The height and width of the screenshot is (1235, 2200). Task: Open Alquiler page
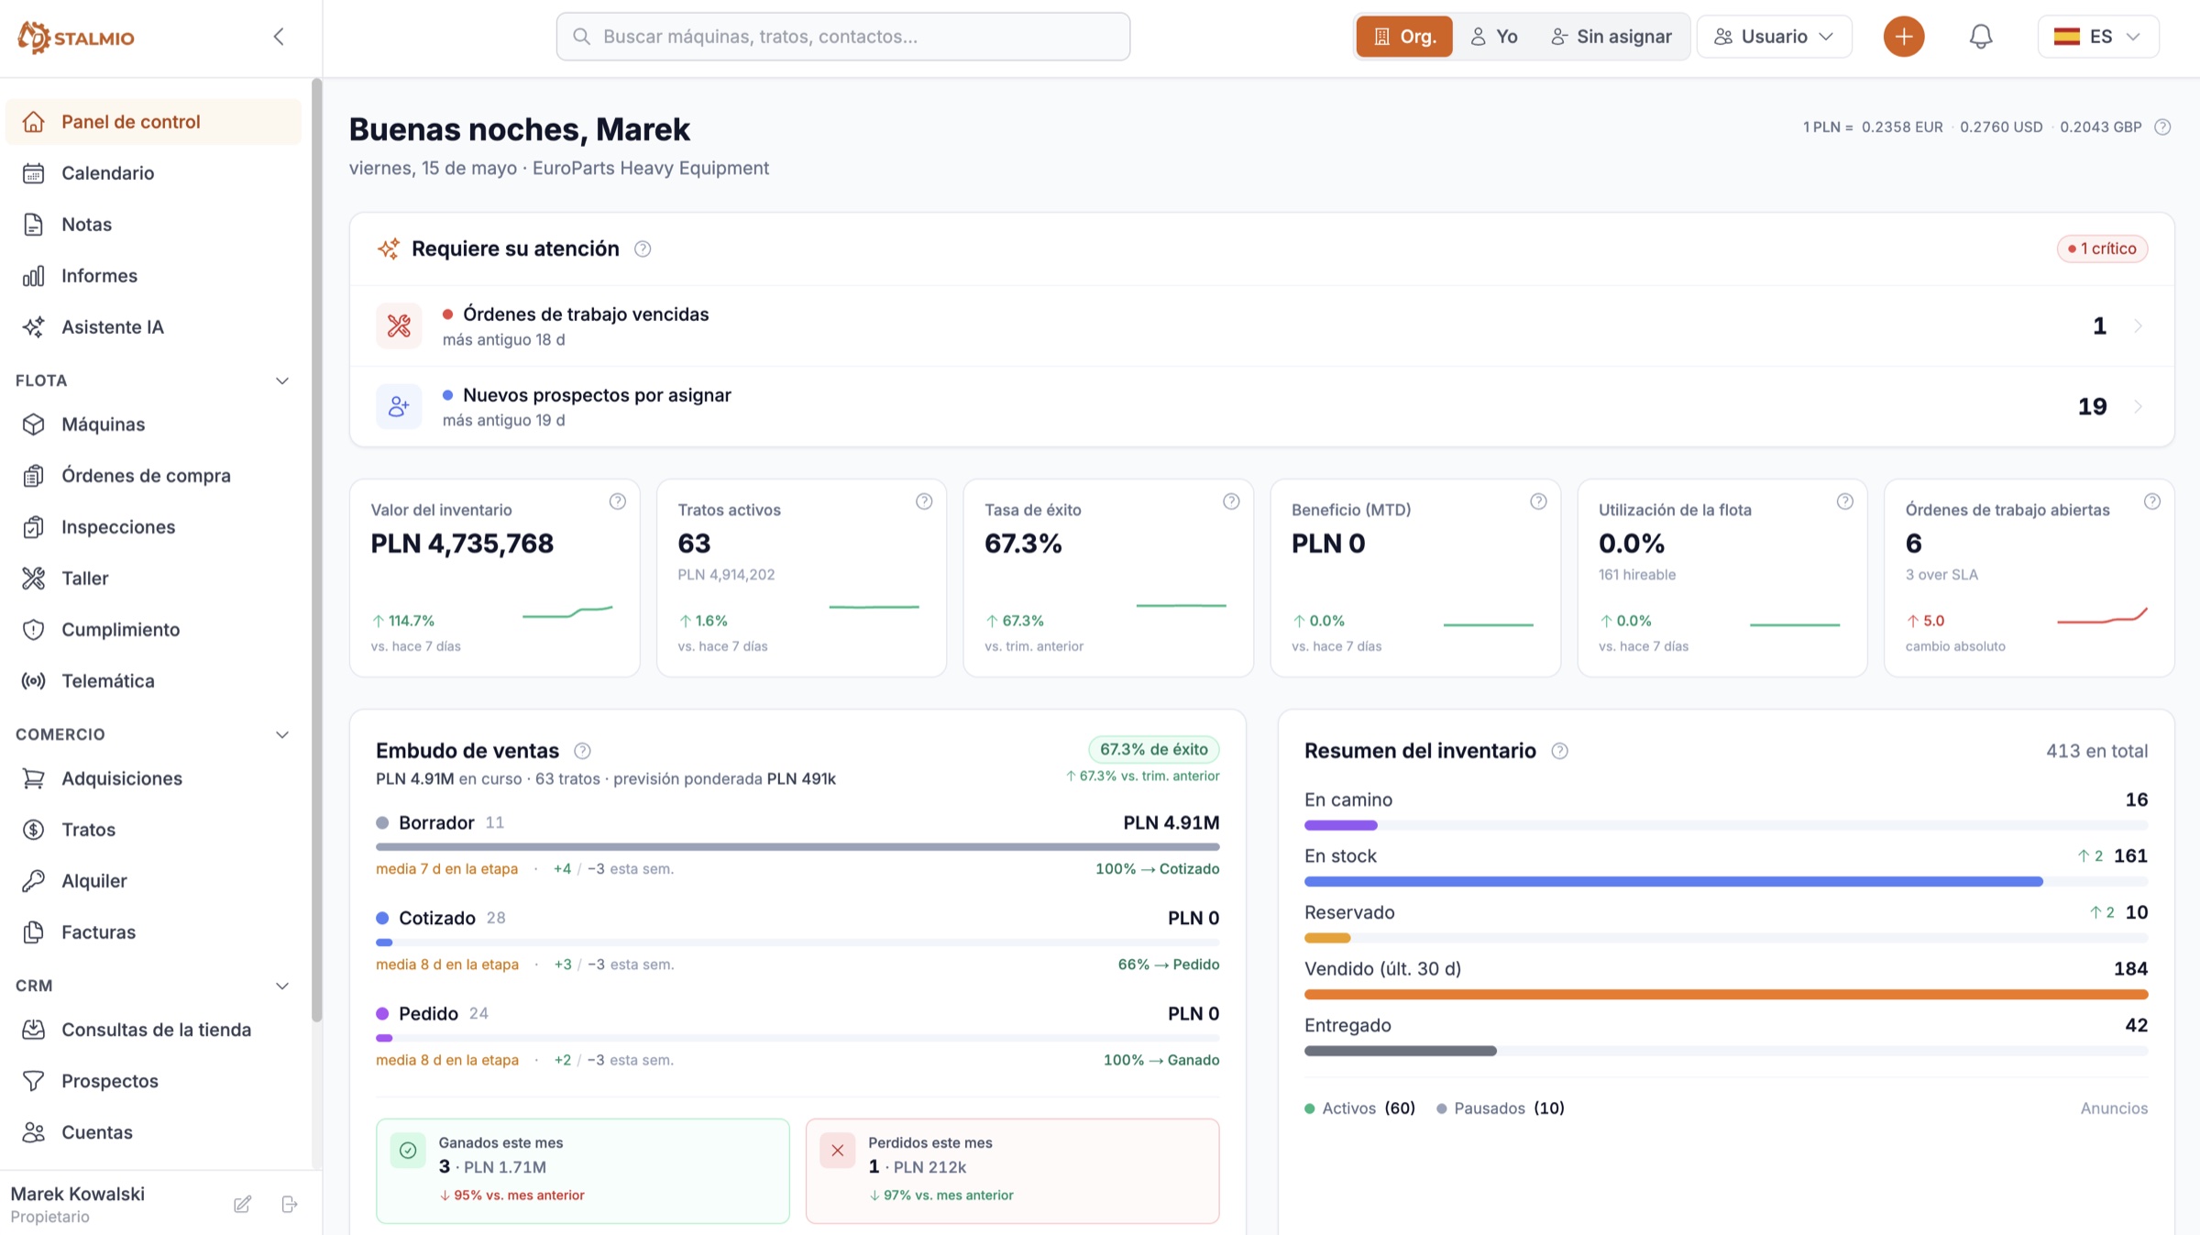153,881
